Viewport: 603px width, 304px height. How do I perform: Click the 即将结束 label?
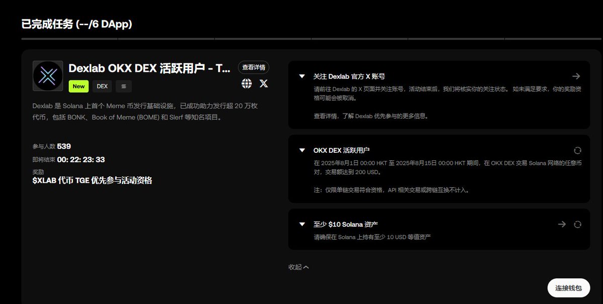point(44,160)
